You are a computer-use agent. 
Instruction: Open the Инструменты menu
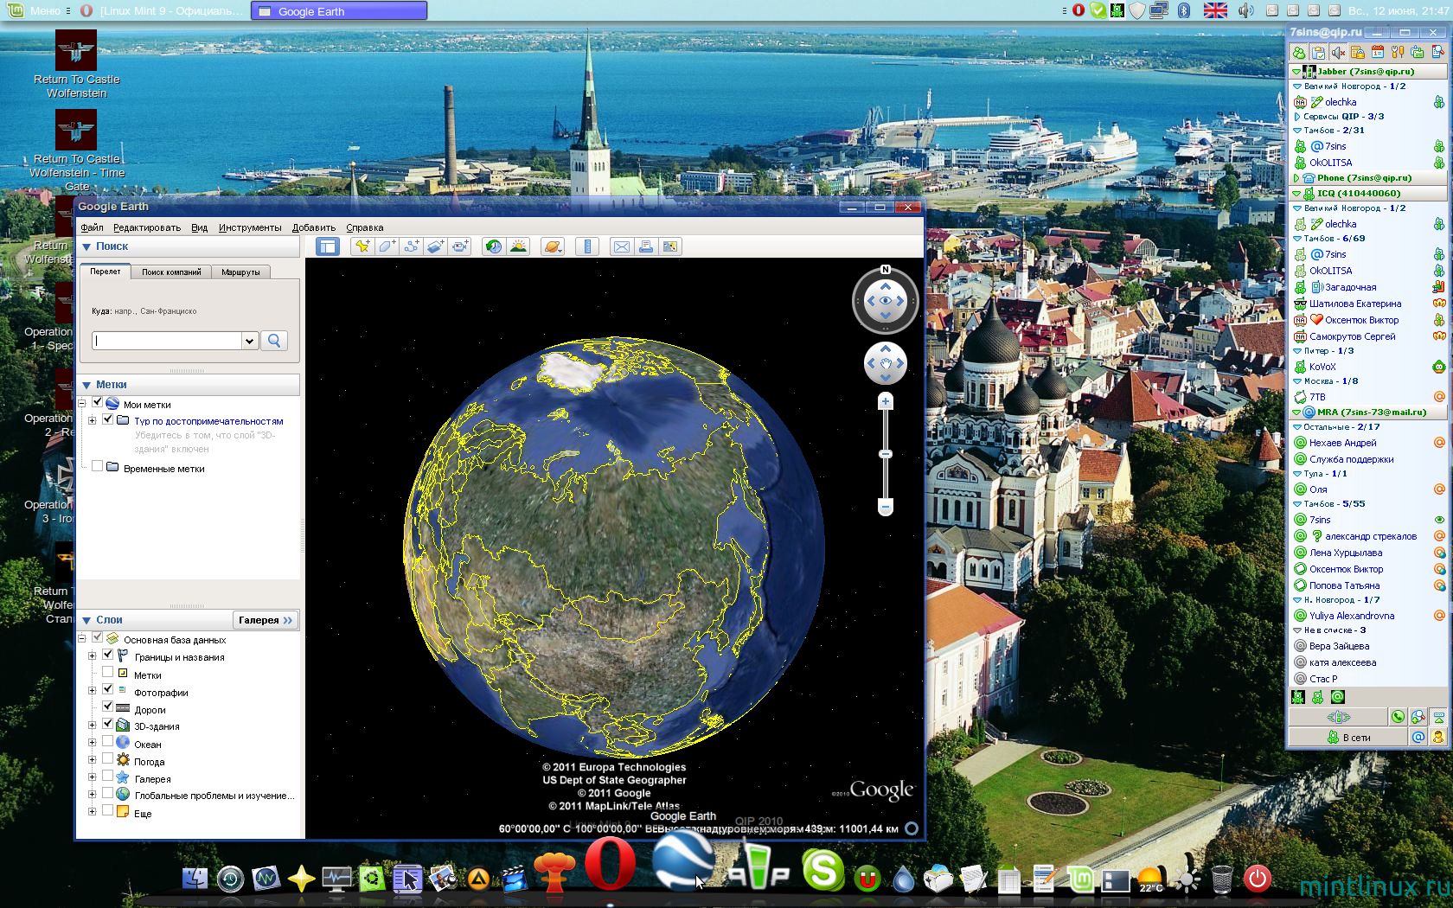[250, 227]
